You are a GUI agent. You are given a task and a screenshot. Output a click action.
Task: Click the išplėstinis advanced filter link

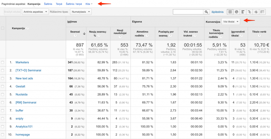pyautogui.click(x=218, y=12)
